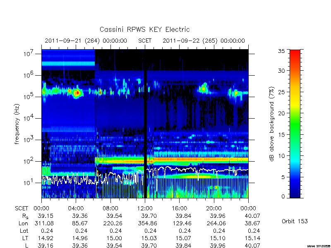The width and height of the screenshot is (331, 248).
Task: Click the 08:00 time tick label
Action: [110, 208]
